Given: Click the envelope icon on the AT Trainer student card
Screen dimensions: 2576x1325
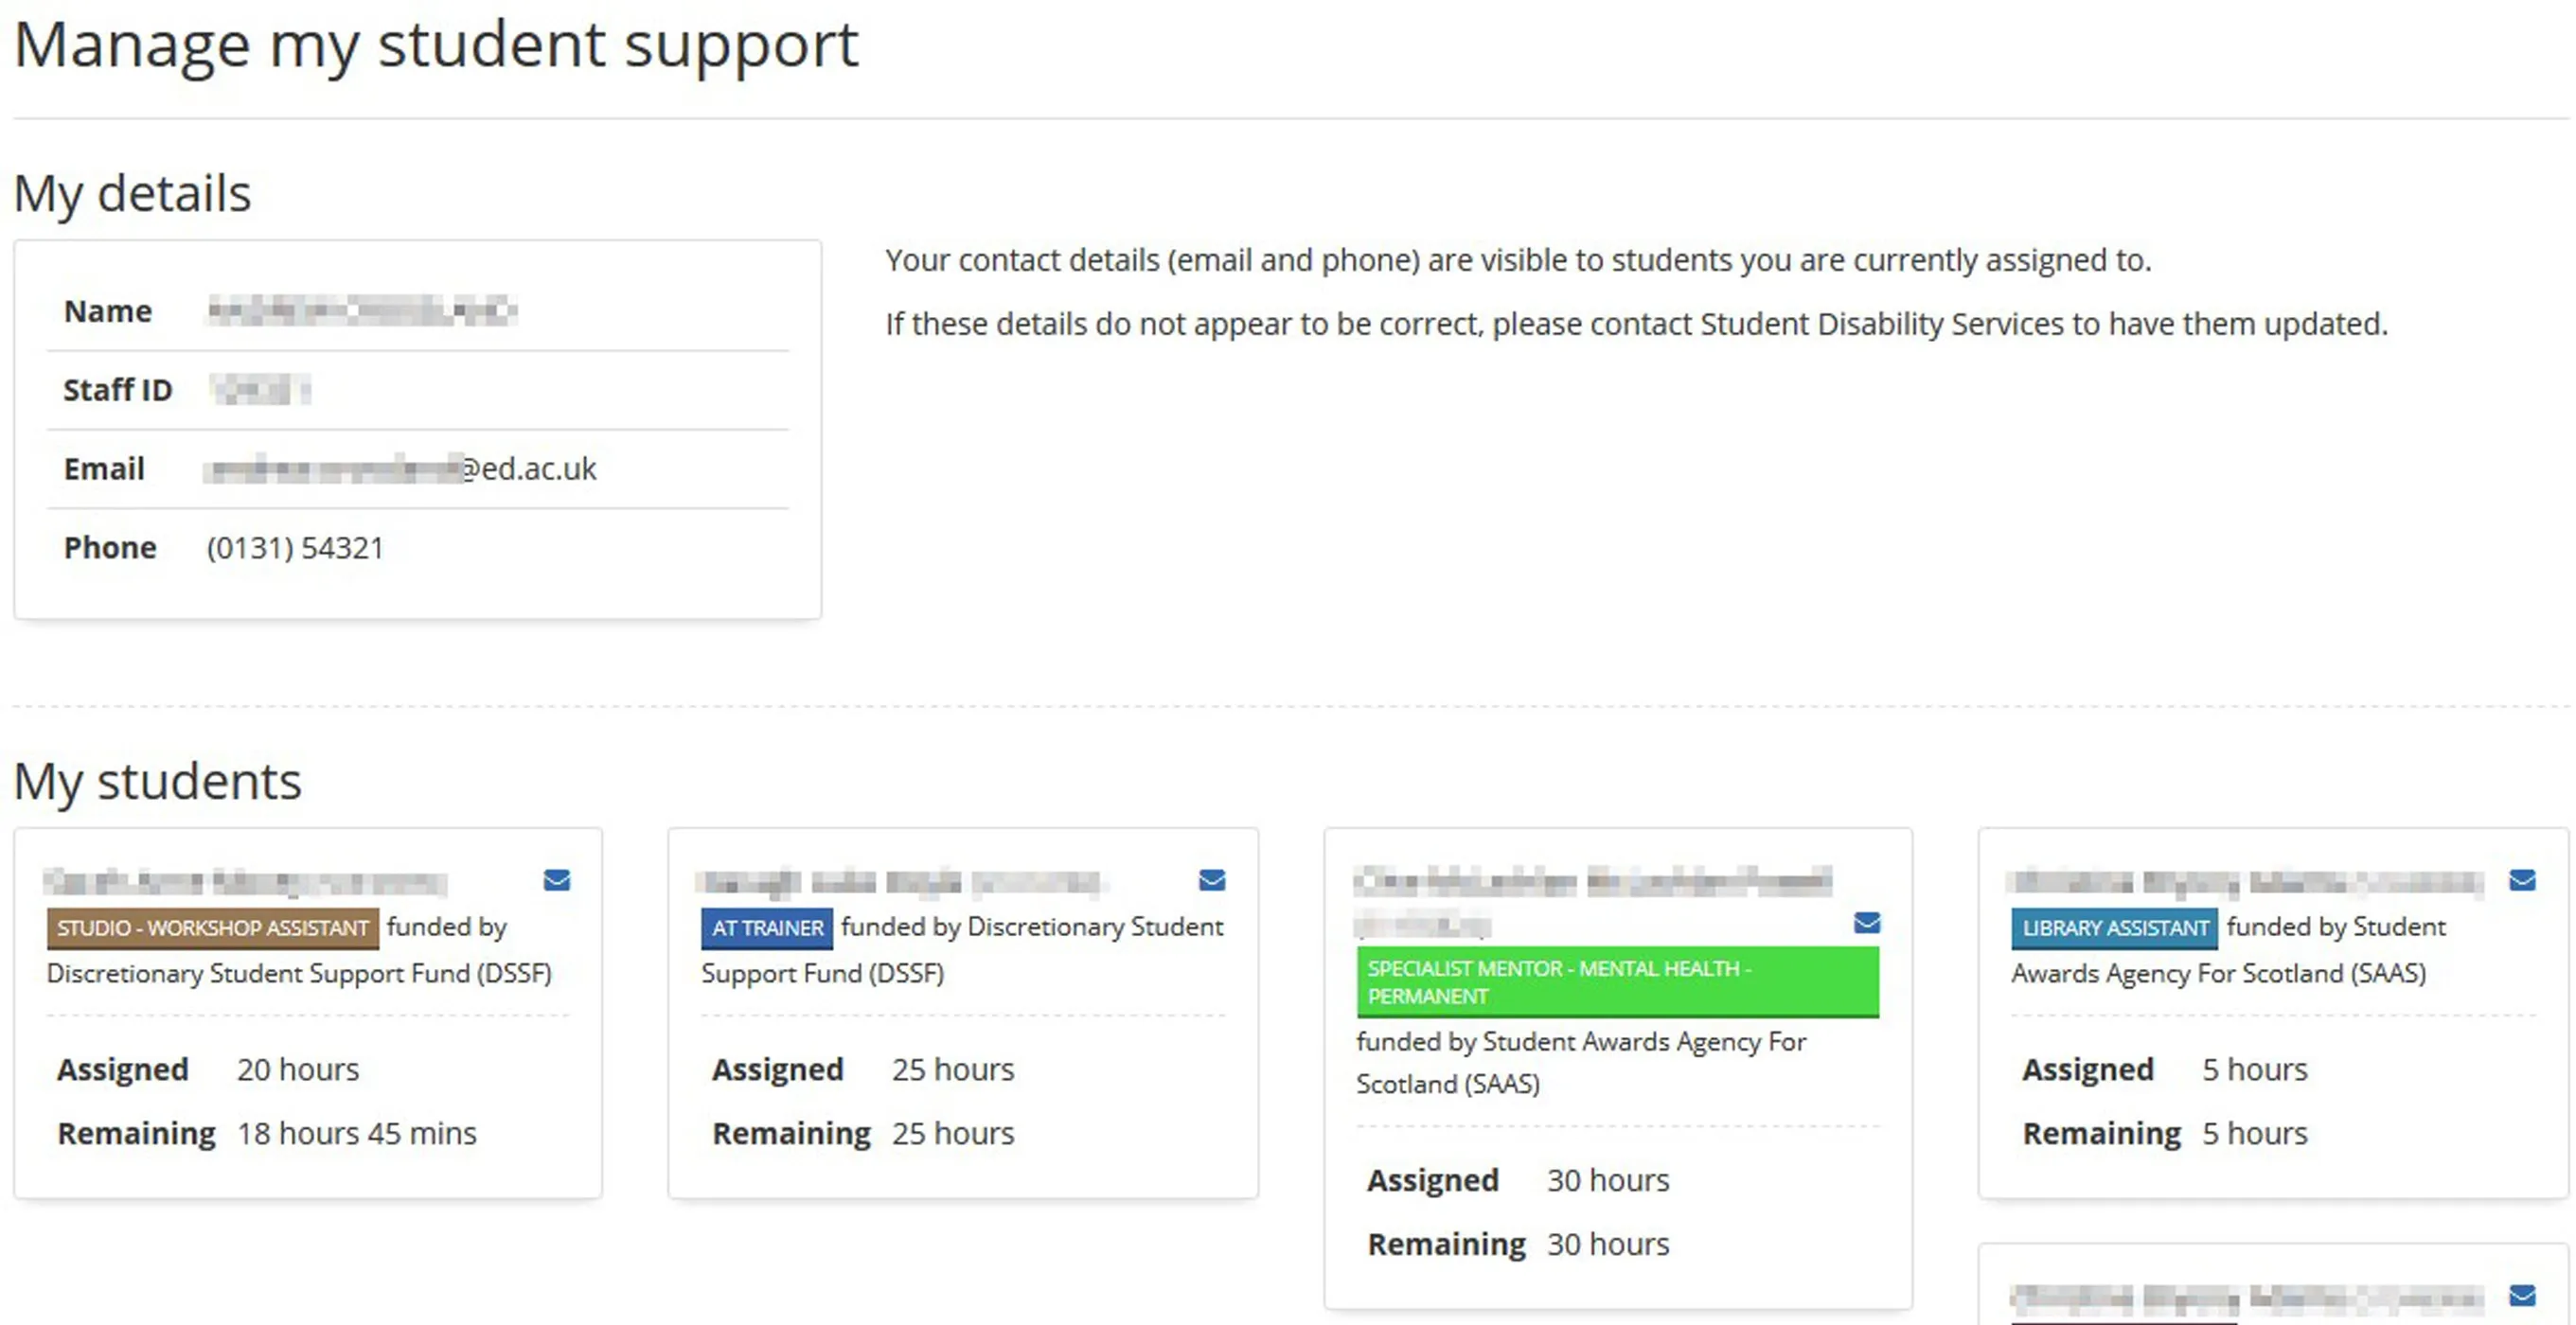Looking at the screenshot, I should 1212,880.
